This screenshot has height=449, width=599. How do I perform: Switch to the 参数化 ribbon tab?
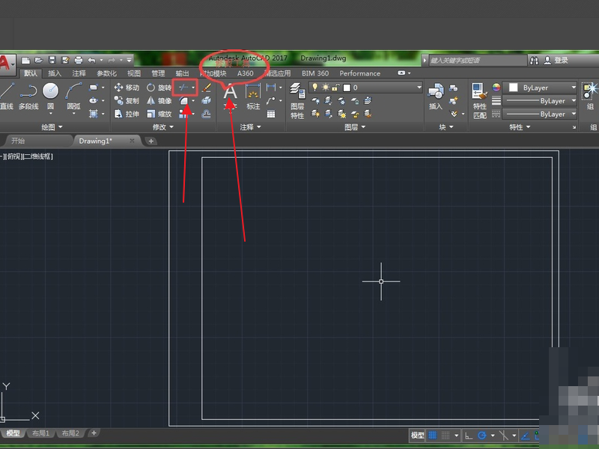coord(106,73)
